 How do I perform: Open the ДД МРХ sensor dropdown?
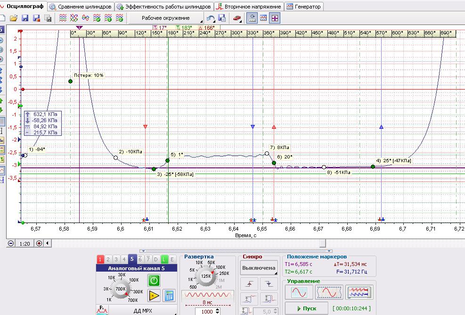143,311
